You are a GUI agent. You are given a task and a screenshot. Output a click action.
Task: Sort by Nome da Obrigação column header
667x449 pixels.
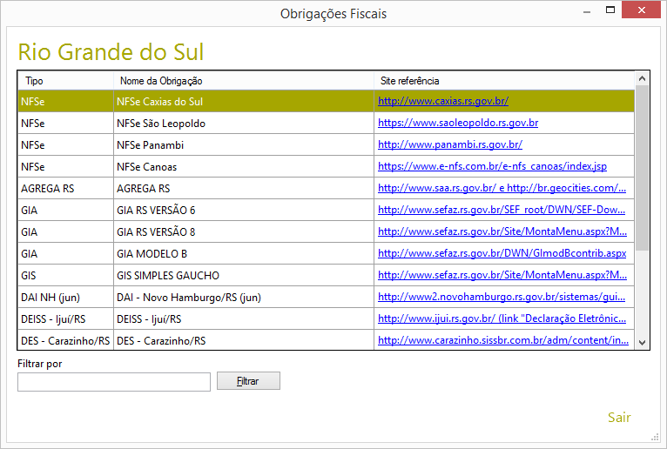[x=244, y=81]
